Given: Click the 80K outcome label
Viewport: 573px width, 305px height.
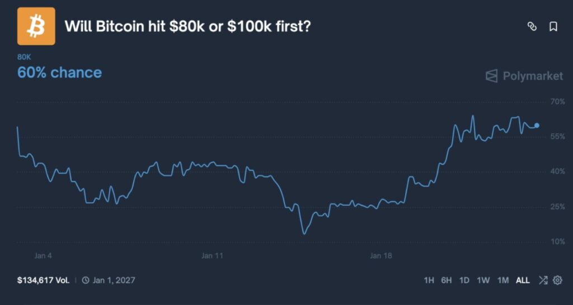Looking at the screenshot, I should click(x=24, y=57).
